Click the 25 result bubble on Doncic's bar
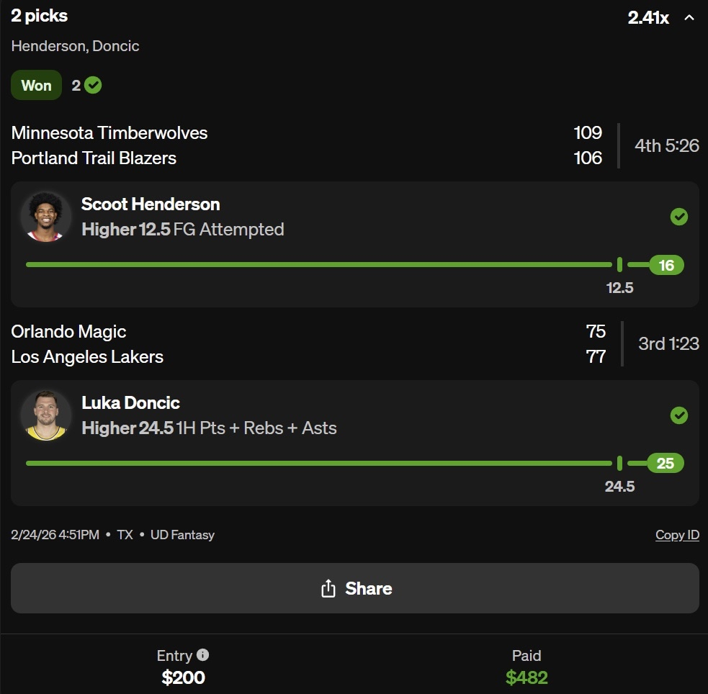This screenshot has width=708, height=694. coord(666,463)
